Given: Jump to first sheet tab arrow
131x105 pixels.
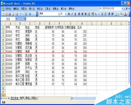Looking at the screenshot, I should [x=2, y=98].
